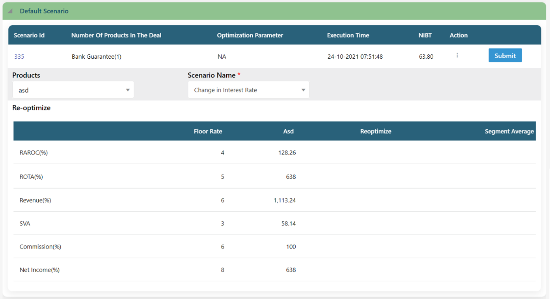Select the execution time 24-10-2021 07:51:48
The image size is (550, 299).
(355, 56)
